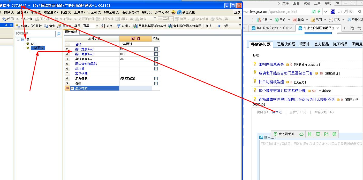Screen dimensions: 363x180
Task: Click green fullscreen-expand icon in floating toolbar
Action: [x=309, y=134]
